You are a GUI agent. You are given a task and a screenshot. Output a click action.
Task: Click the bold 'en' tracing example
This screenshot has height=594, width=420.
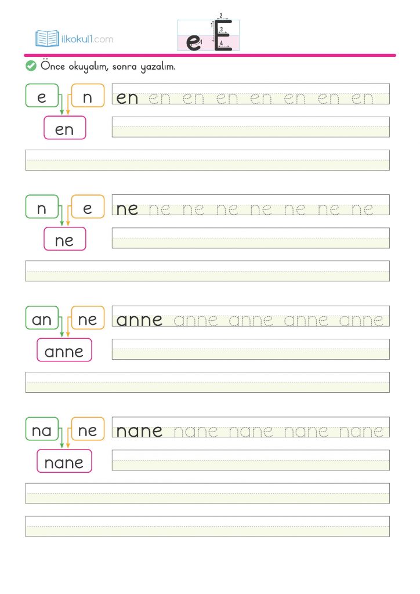pos(128,97)
